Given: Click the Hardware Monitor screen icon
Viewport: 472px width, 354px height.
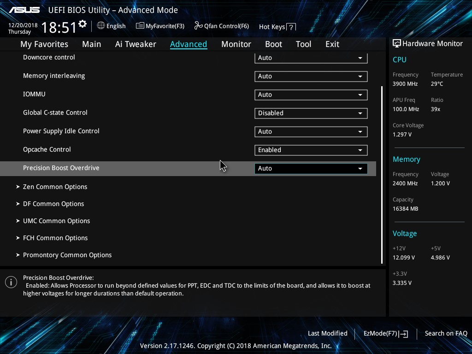Looking at the screenshot, I should [397, 44].
